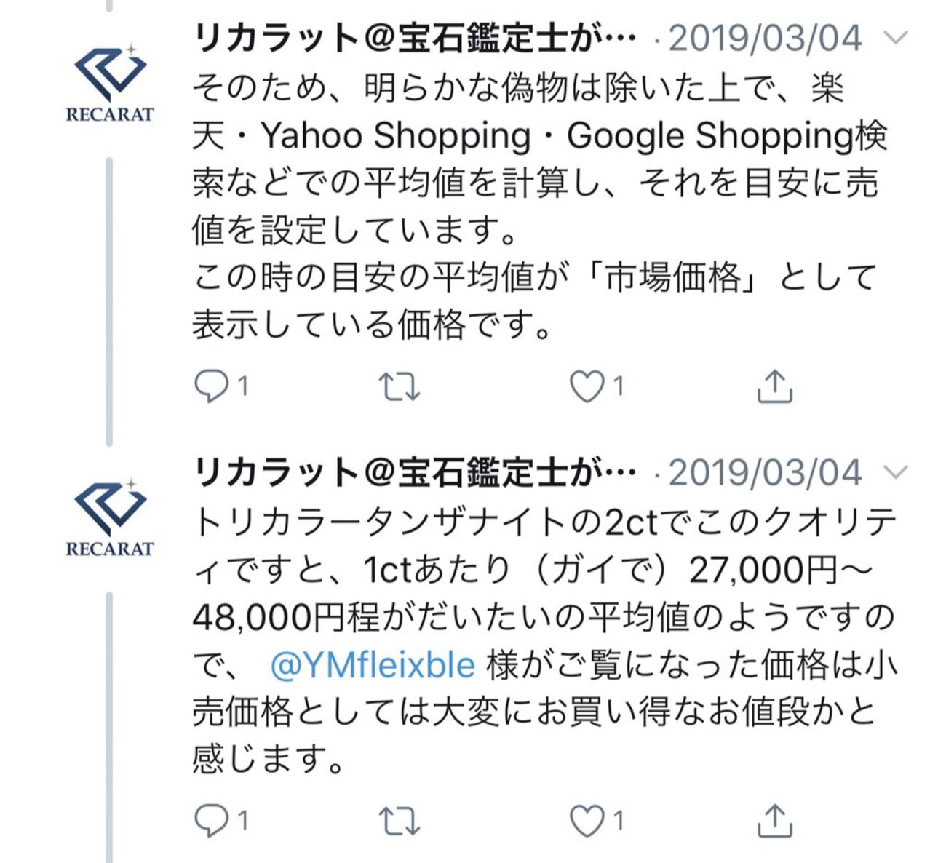Retweet the first tweet about 市場価格

[400, 386]
